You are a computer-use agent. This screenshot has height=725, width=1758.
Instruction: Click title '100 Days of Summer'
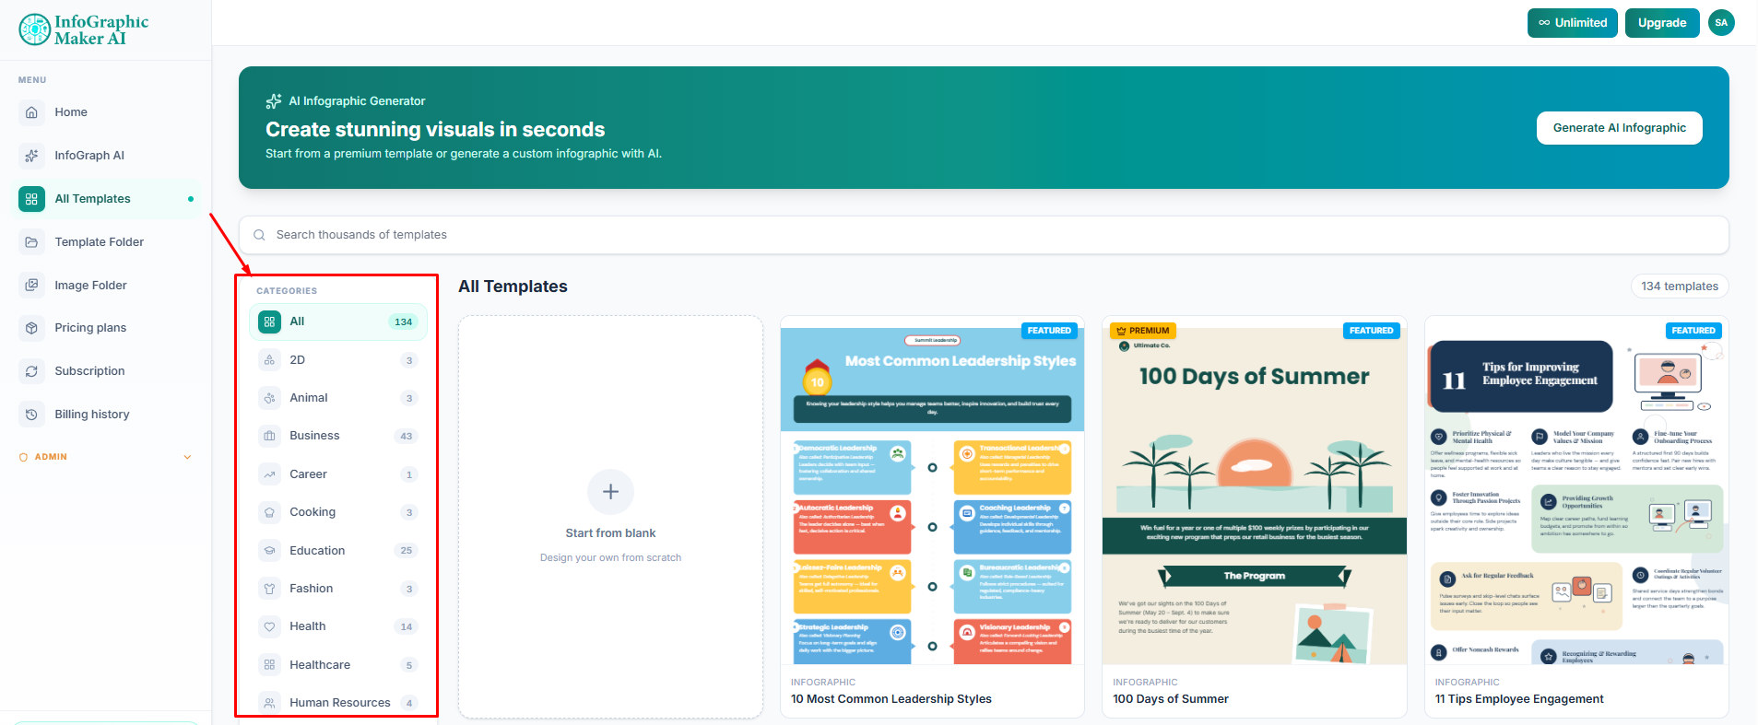click(x=1171, y=699)
